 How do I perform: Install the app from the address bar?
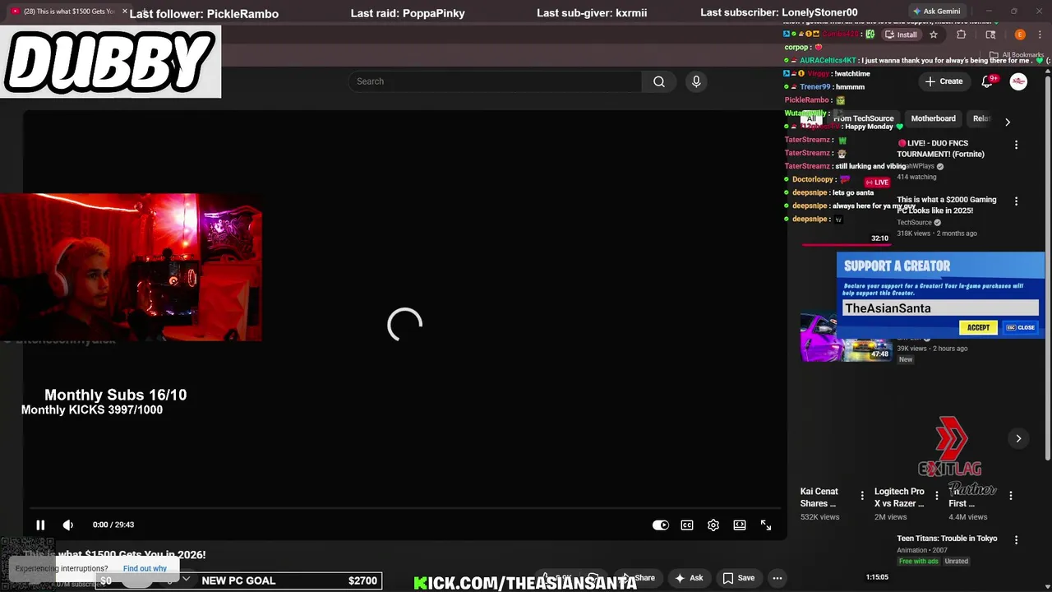pyautogui.click(x=901, y=35)
